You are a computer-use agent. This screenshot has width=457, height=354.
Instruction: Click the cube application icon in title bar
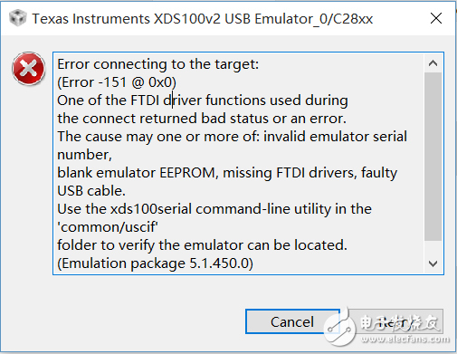click(17, 18)
